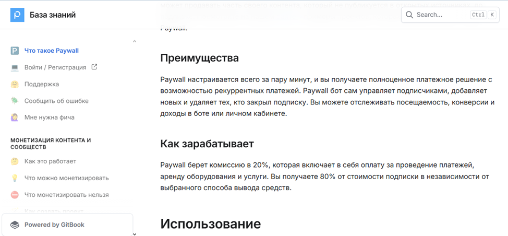Click the Paywall logo icon in header
This screenshot has height=236, width=508.
pos(17,15)
